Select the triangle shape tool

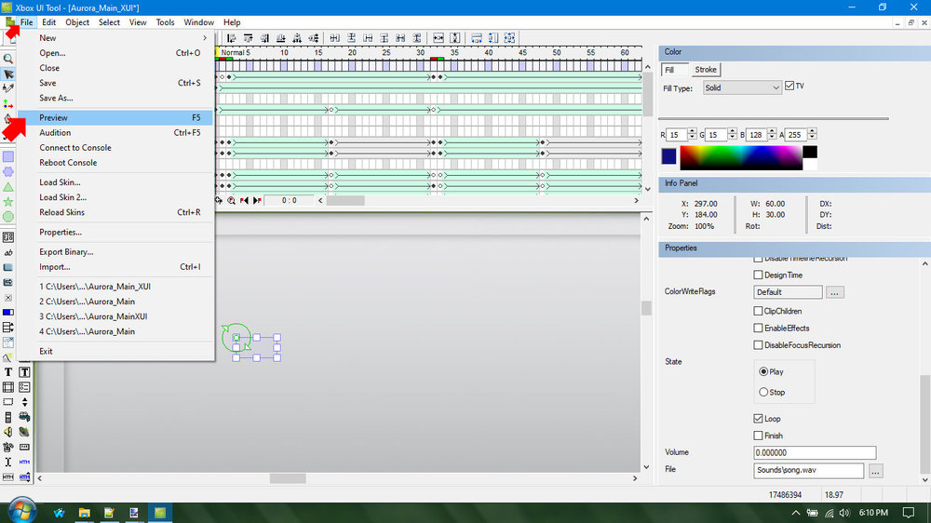tap(8, 187)
